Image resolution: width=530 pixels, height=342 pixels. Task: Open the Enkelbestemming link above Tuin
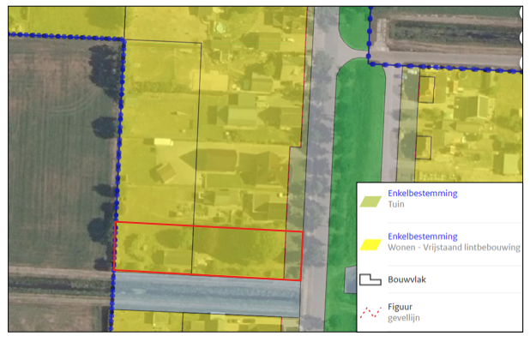tap(423, 194)
